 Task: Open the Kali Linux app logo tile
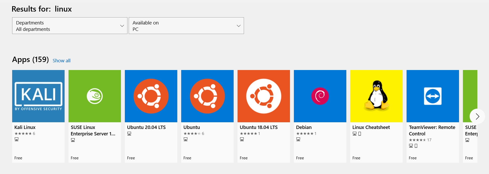tap(38, 96)
